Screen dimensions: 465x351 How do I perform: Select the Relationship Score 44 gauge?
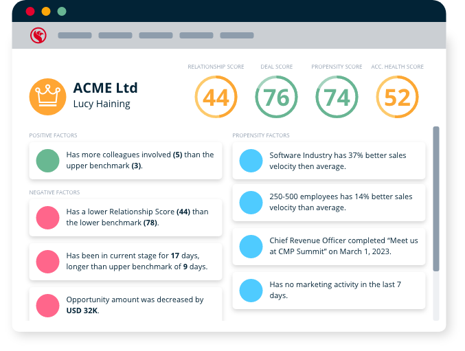pyautogui.click(x=216, y=97)
